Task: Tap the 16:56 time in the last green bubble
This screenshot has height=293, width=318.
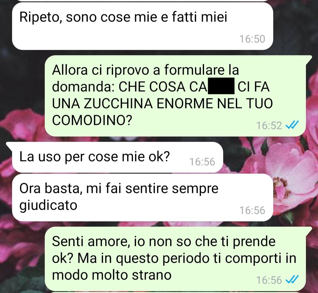Action: point(269,280)
